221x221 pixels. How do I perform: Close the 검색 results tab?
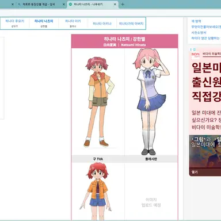coord(64,4)
